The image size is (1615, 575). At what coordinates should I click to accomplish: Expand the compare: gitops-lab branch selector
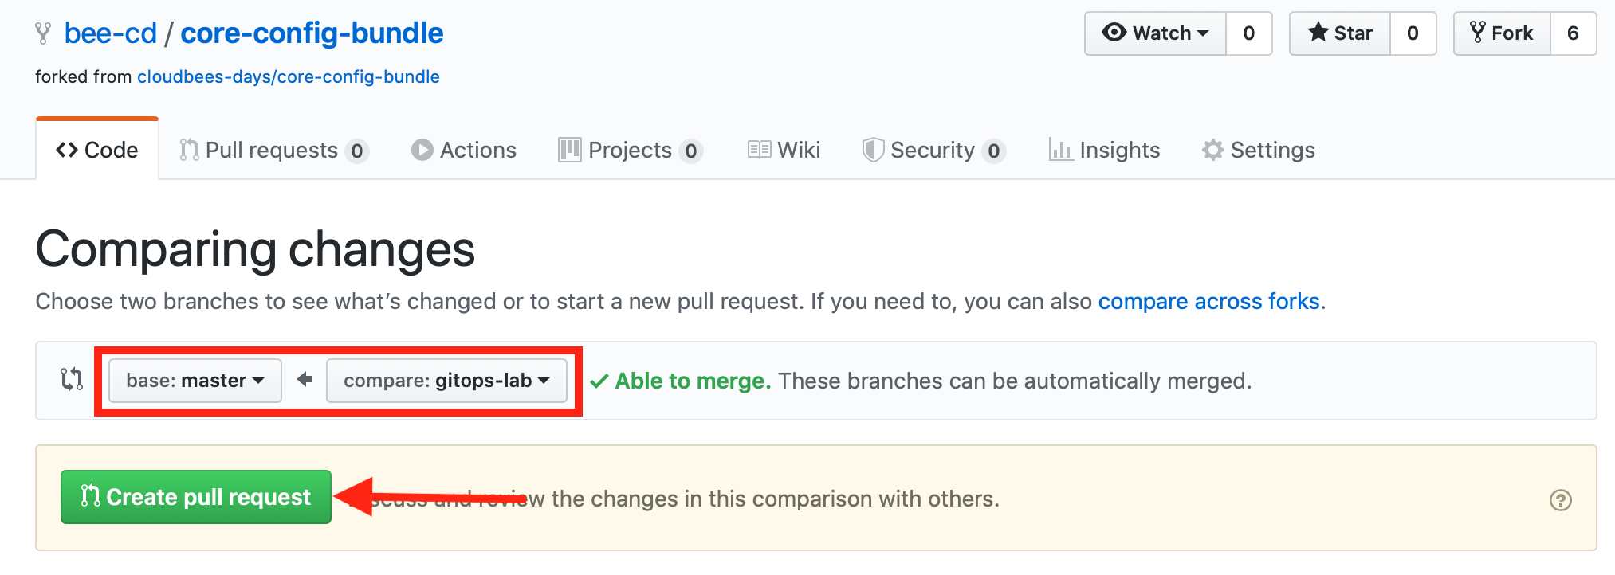[446, 381]
